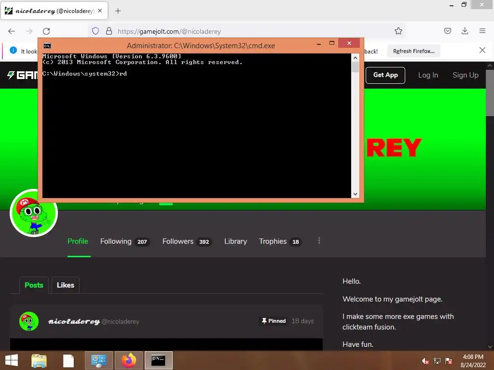Screen dimensions: 494x370
Task: Click the 18 days post timestamp
Action: pos(302,321)
